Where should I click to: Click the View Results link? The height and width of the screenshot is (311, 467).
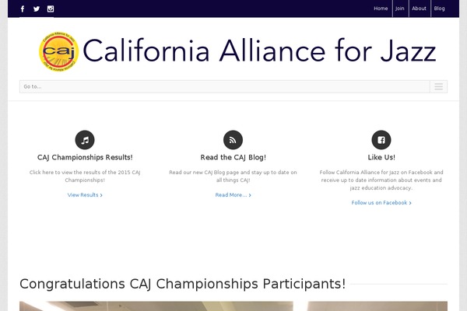tap(84, 195)
